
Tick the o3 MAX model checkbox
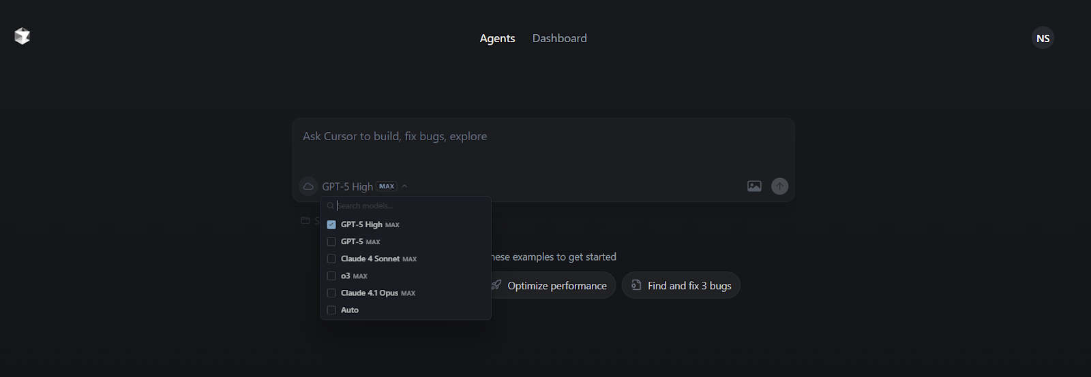331,276
